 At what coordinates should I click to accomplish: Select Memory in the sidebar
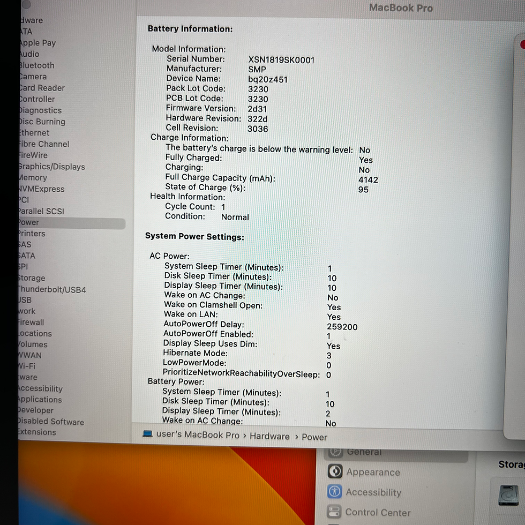pos(33,178)
